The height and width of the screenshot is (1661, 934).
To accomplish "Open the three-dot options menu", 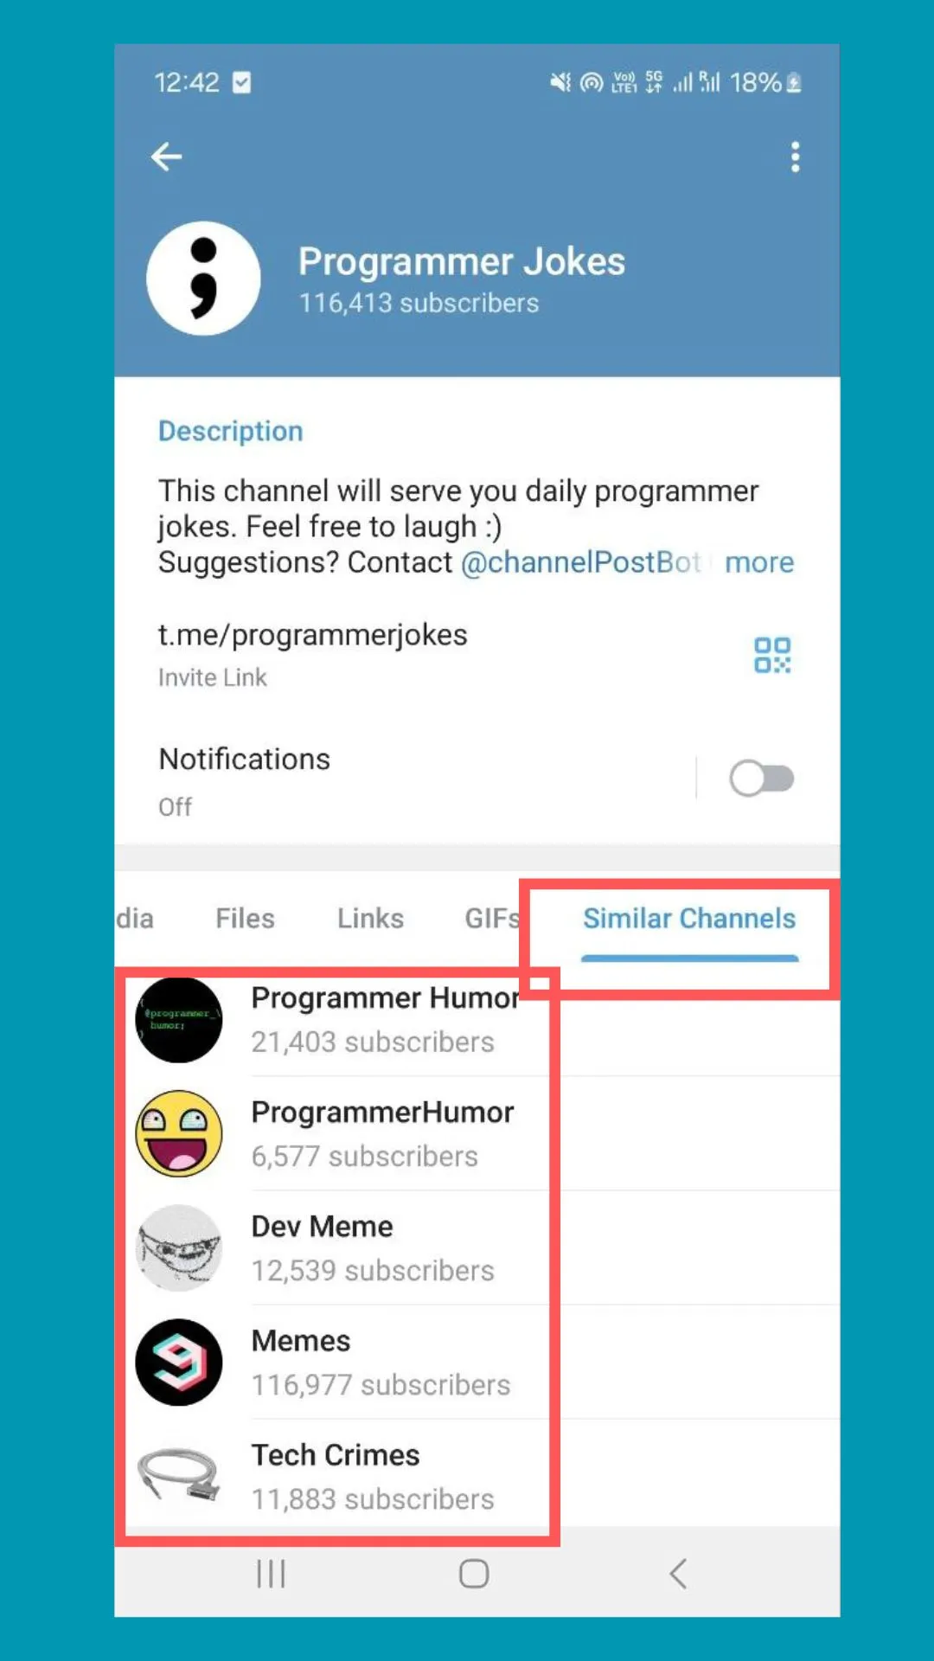I will tap(795, 157).
